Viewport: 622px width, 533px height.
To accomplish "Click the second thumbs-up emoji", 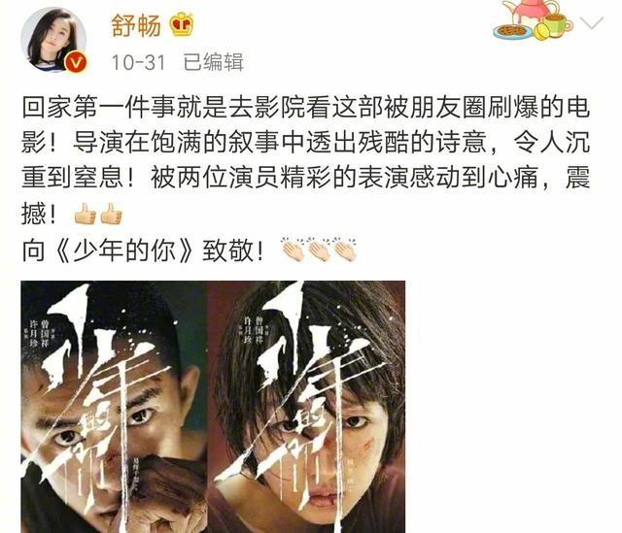I will click(x=111, y=214).
